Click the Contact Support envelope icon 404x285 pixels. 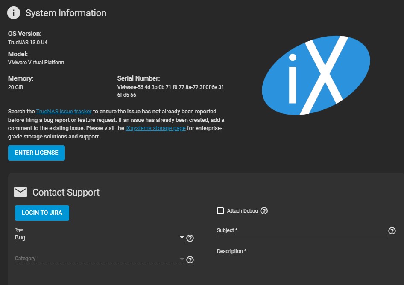[x=20, y=192]
